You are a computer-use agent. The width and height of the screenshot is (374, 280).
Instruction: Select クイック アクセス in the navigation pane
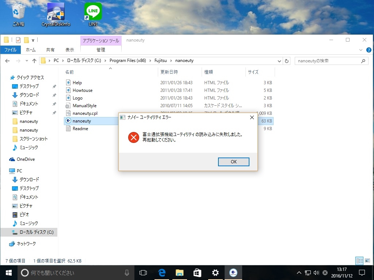tap(30, 77)
